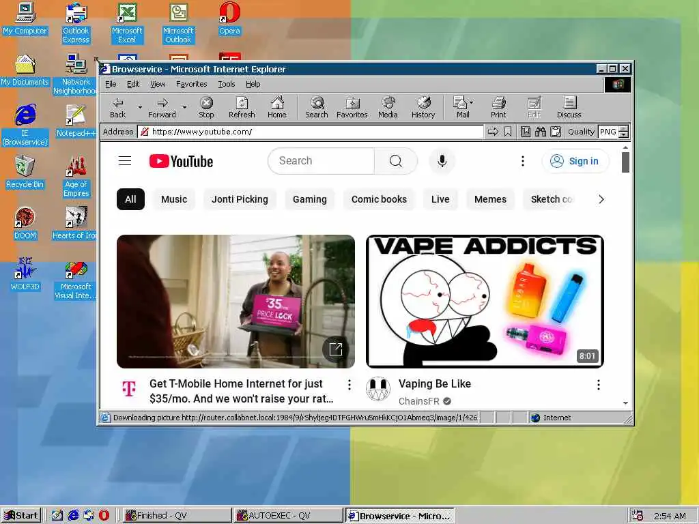Open Back button history dropdown arrow
This screenshot has height=524, width=699.
coord(140,107)
